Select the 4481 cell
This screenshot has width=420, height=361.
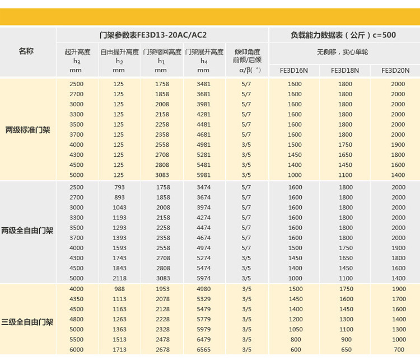(x=204, y=124)
